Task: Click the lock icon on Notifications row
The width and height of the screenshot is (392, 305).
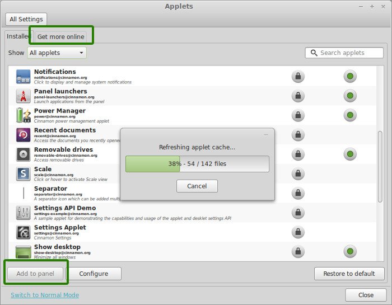Action: (298, 76)
